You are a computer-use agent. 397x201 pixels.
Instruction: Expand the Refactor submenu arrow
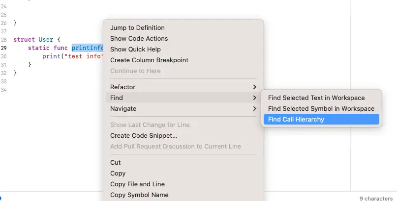(254, 87)
